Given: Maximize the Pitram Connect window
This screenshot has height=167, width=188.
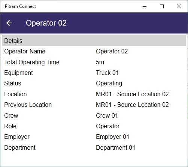Looking at the screenshot, I should [162, 6].
